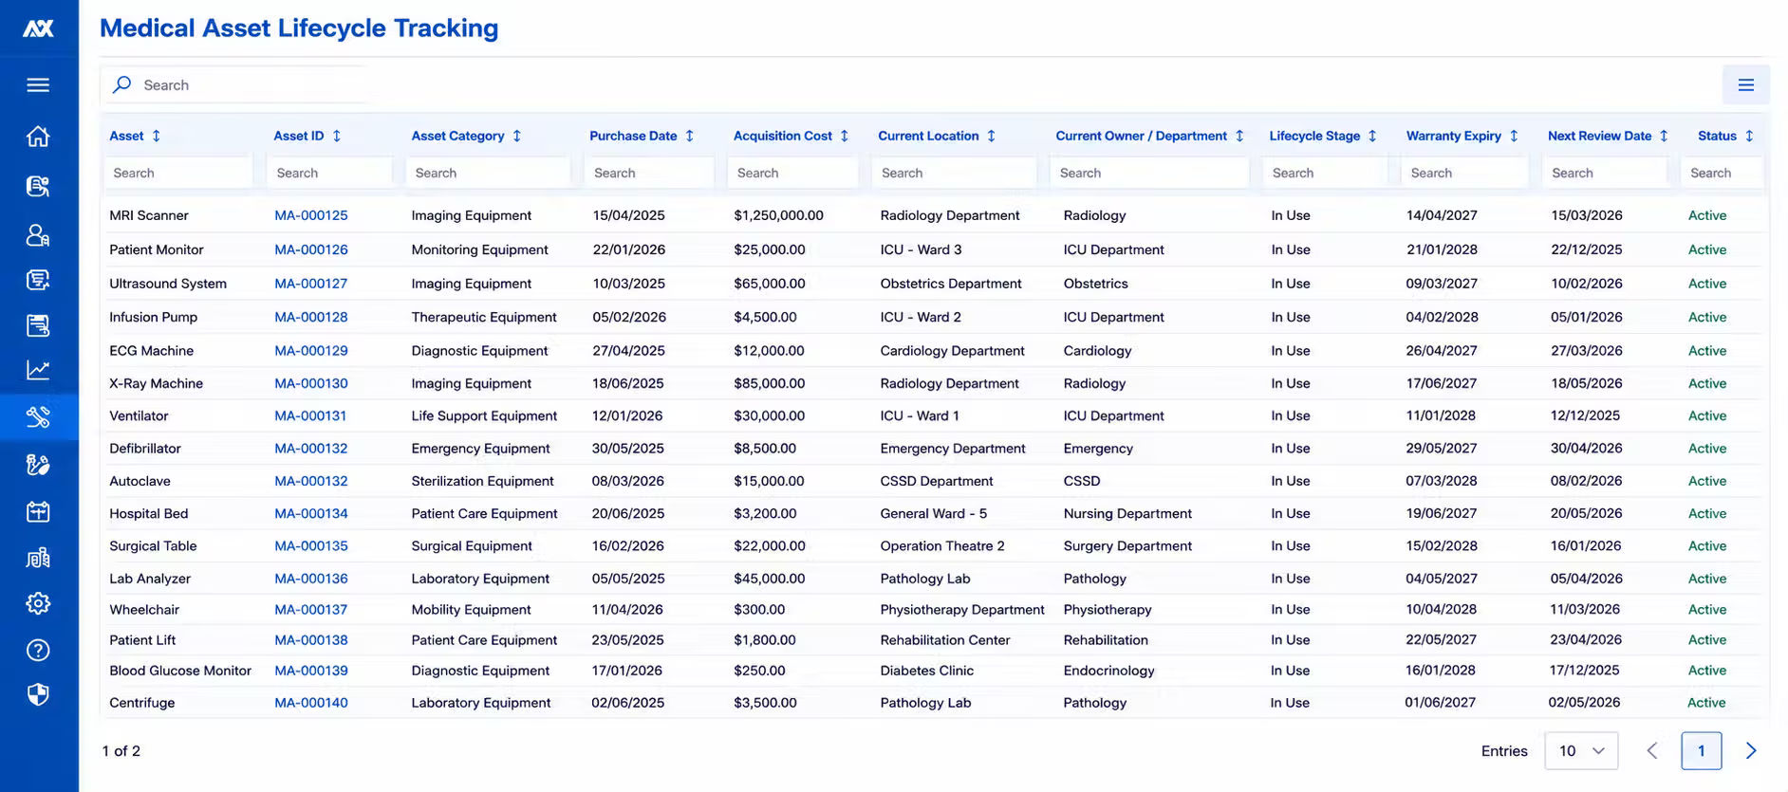The height and width of the screenshot is (792, 1788).
Task: Open table options menu at top right
Action: click(1745, 85)
